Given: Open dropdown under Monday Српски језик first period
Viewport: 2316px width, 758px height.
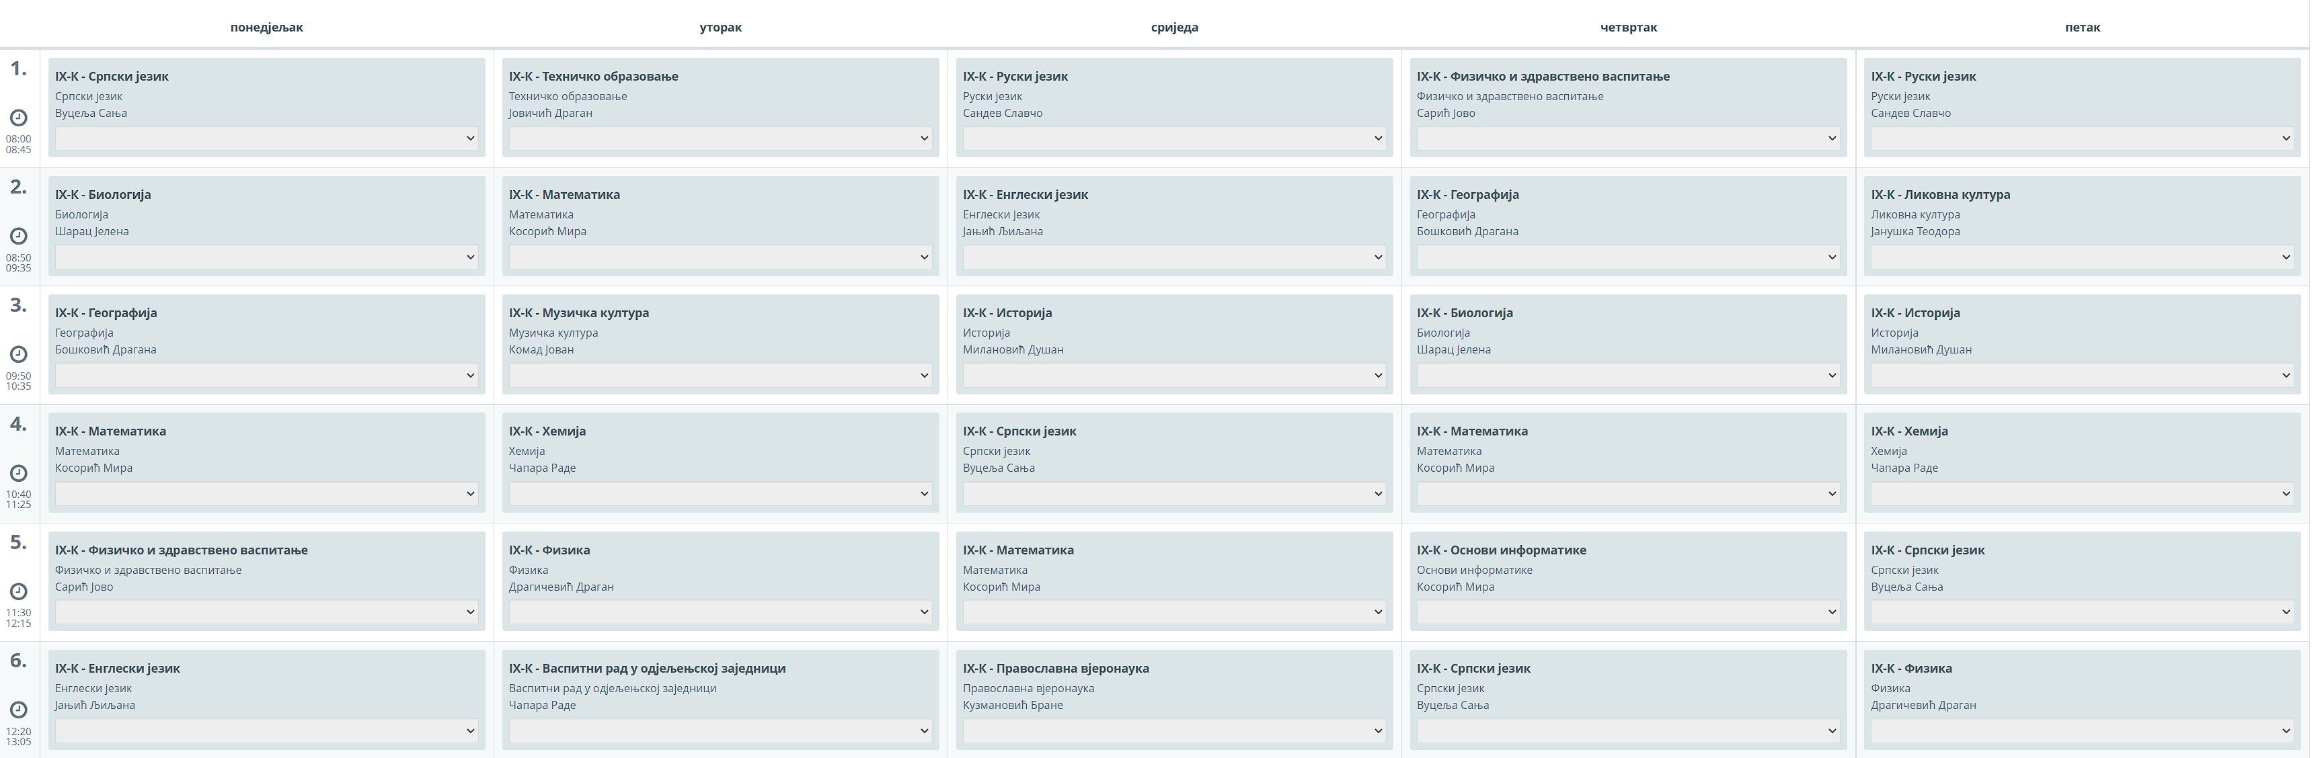Looking at the screenshot, I should point(266,138).
